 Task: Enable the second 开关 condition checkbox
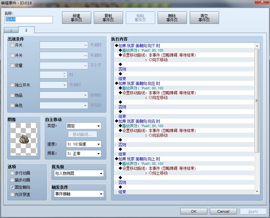[12, 55]
